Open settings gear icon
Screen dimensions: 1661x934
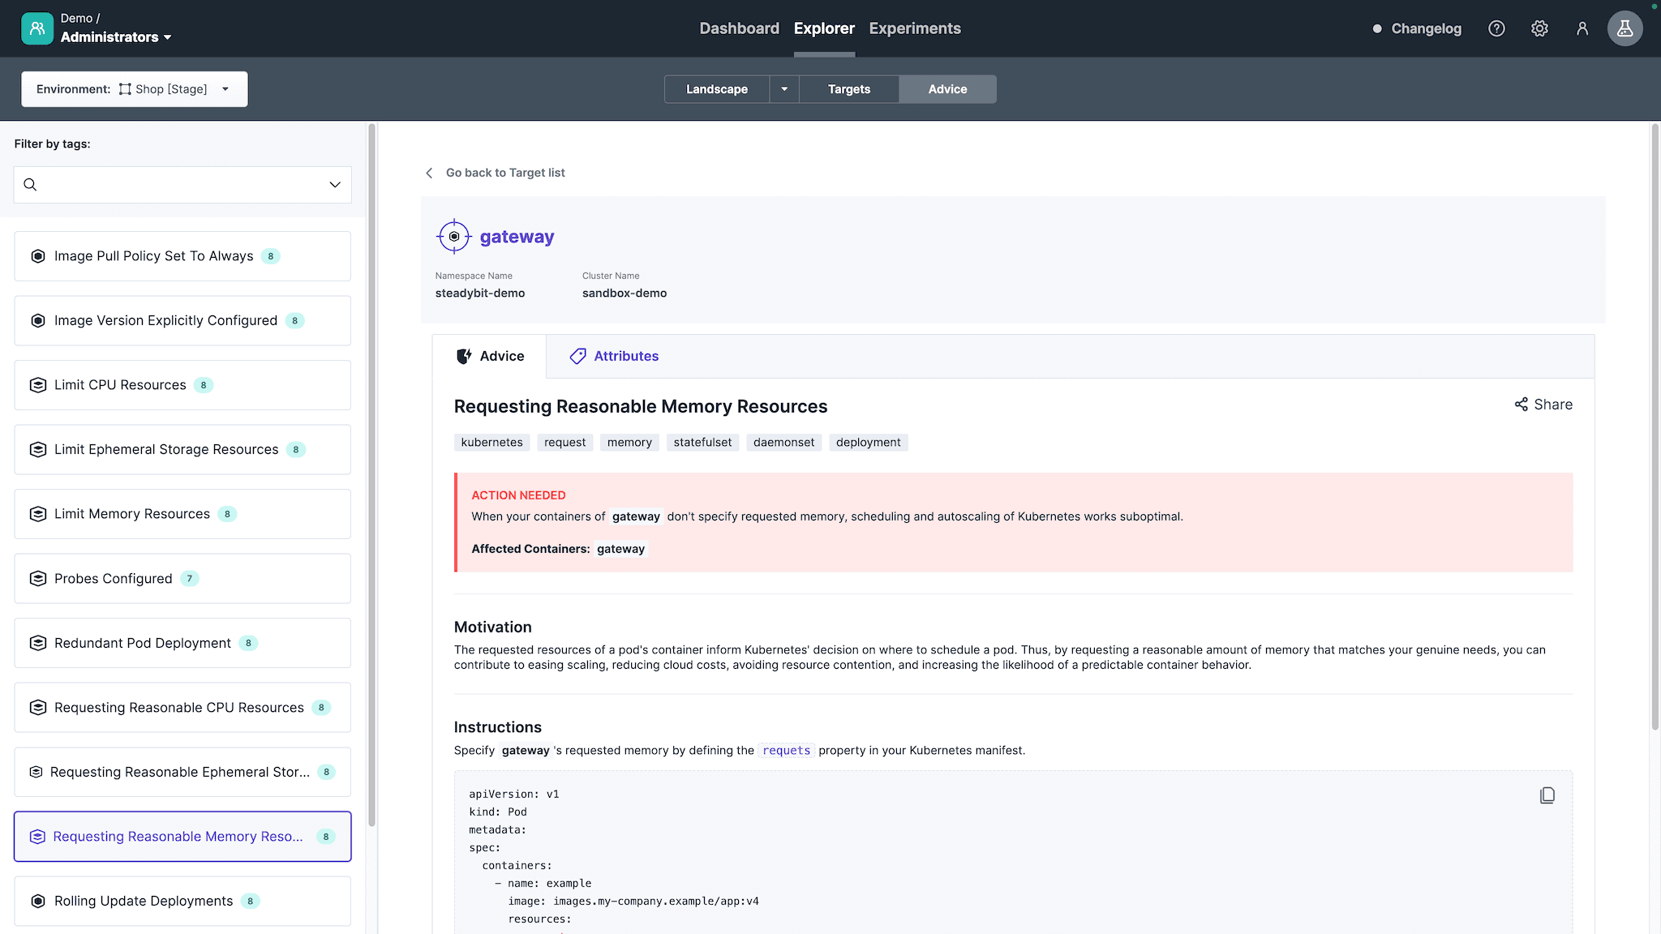tap(1539, 28)
